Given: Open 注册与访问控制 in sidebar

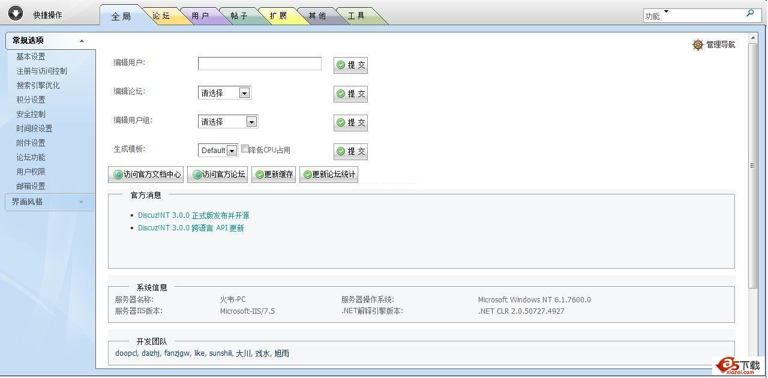Looking at the screenshot, I should pyautogui.click(x=41, y=71).
